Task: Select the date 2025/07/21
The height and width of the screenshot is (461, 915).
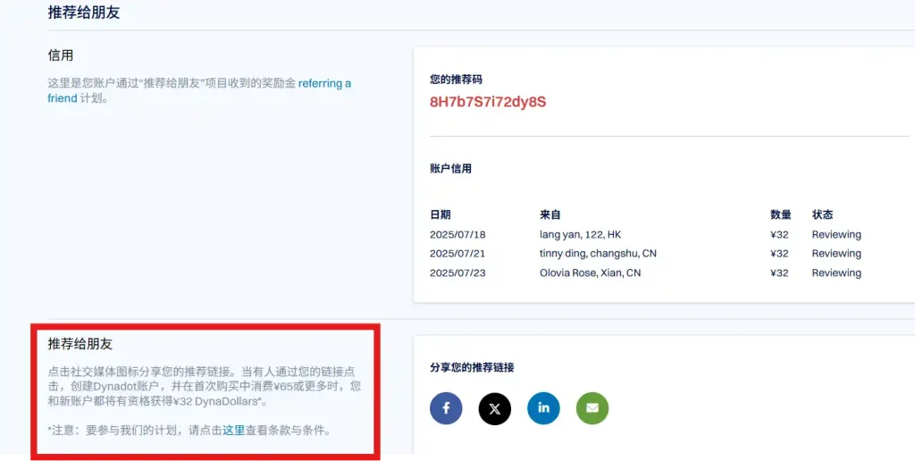Action: 457,253
